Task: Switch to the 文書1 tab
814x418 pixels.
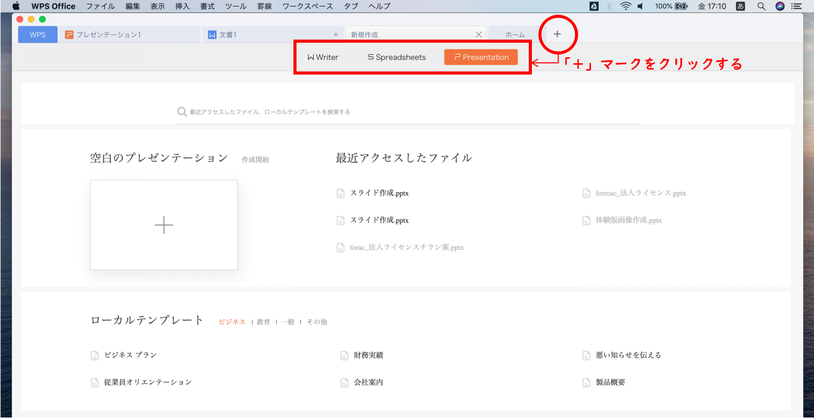Action: click(x=273, y=34)
